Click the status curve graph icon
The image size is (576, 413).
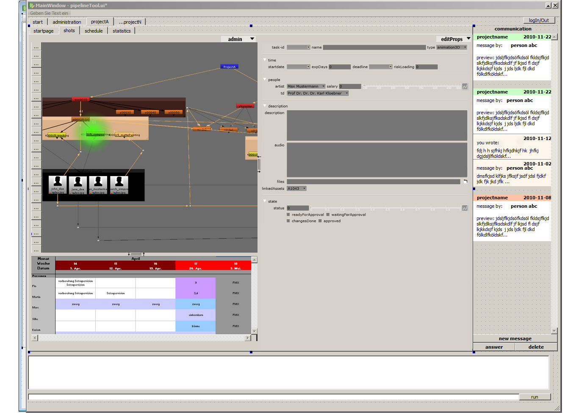[465, 208]
